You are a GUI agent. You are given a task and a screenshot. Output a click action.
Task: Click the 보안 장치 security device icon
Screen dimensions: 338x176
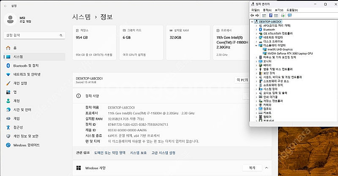[x=260, y=73]
